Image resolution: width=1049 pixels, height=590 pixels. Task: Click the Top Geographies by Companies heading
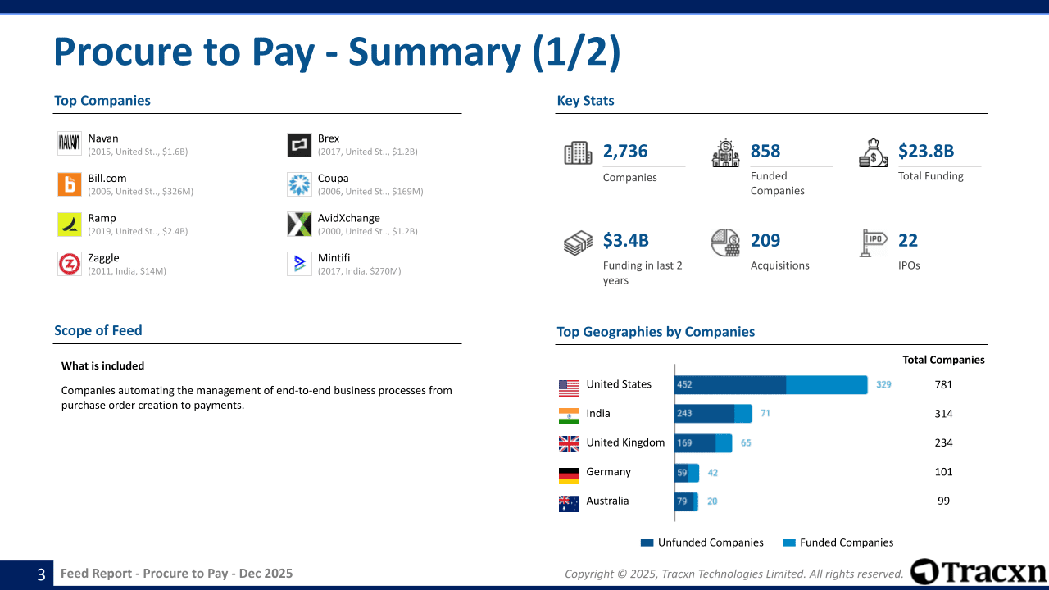coord(656,332)
